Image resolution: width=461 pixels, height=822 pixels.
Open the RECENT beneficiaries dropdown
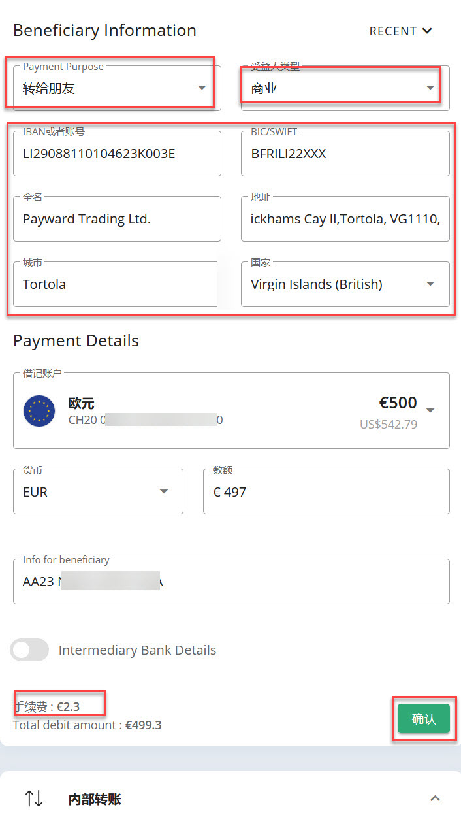click(401, 31)
